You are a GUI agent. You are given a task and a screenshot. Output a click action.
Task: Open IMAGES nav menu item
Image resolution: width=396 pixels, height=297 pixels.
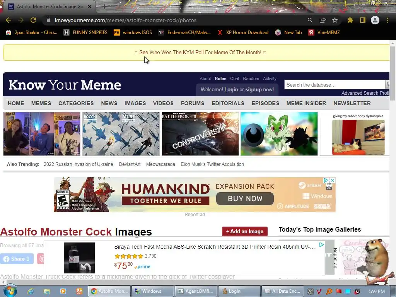(x=135, y=103)
